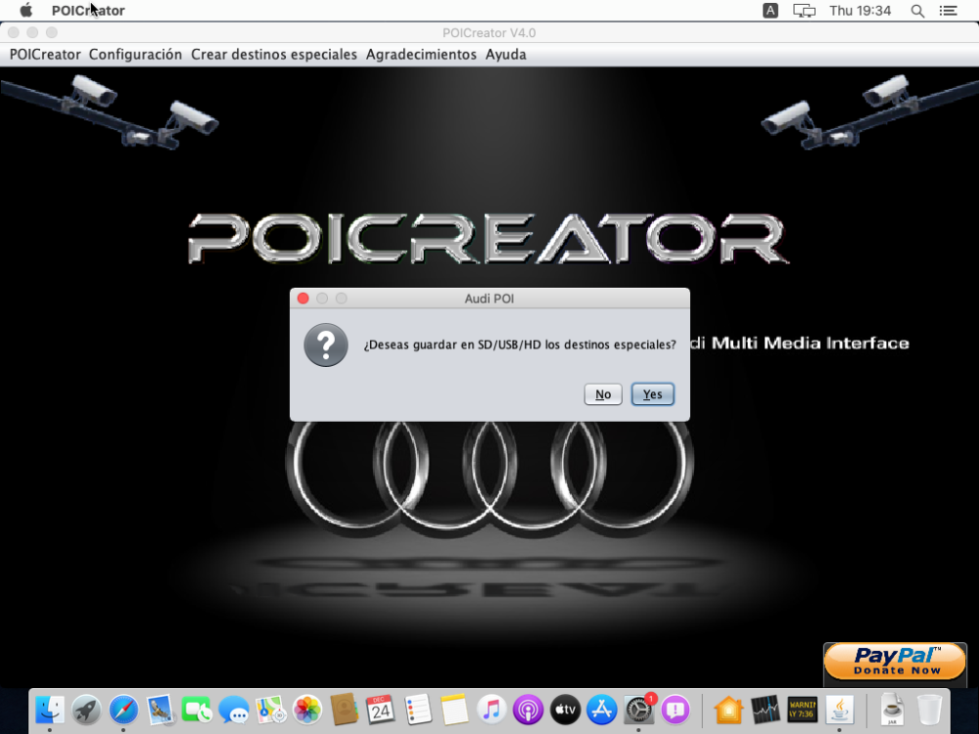Screen dimensions: 979x734
Task: Open Console warning icon in Dock
Action: [803, 710]
